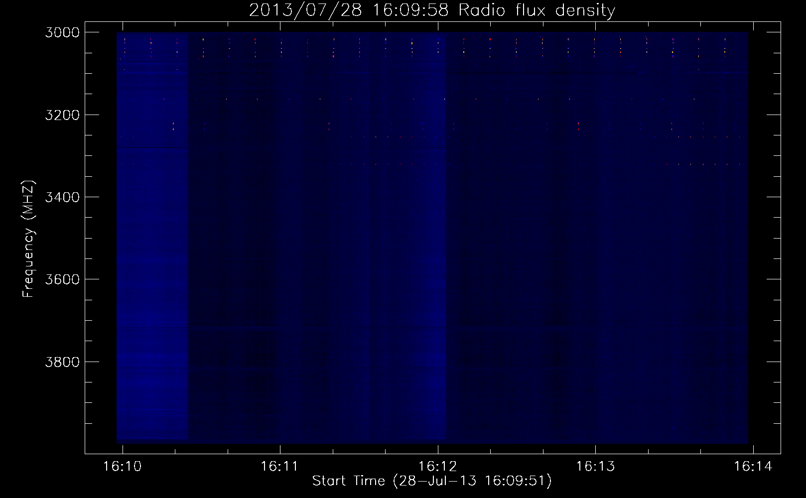
Task: Click the 3800 frequency tick label
Action: [62, 362]
